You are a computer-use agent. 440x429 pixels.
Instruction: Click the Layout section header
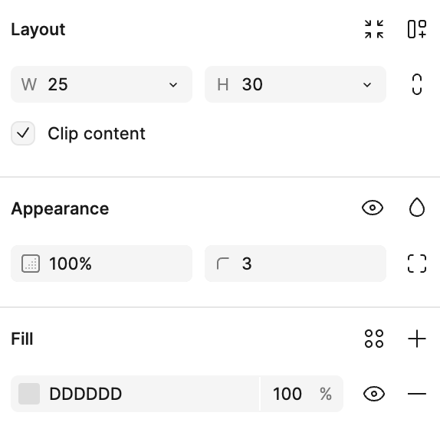click(x=38, y=29)
